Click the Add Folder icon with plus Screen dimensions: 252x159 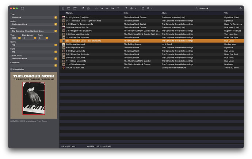75,8
